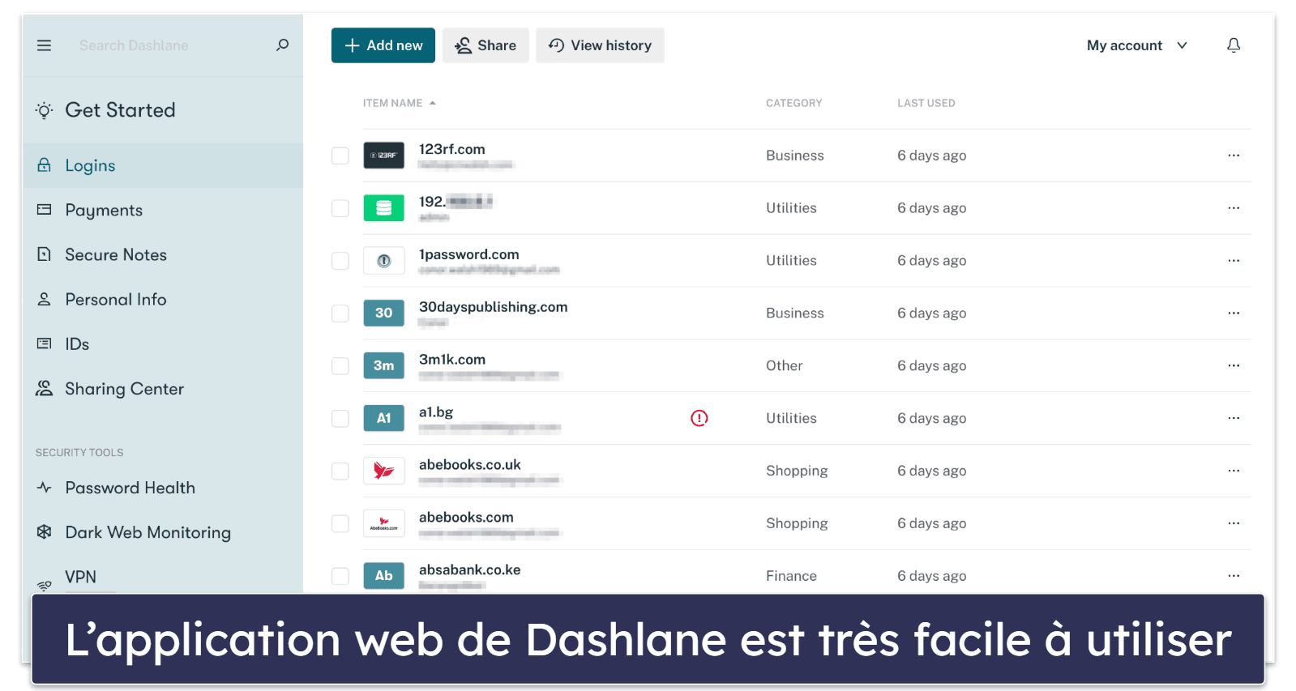The image size is (1296, 691).
Task: Select the abebooks.co.uk checkbox
Action: coord(340,471)
